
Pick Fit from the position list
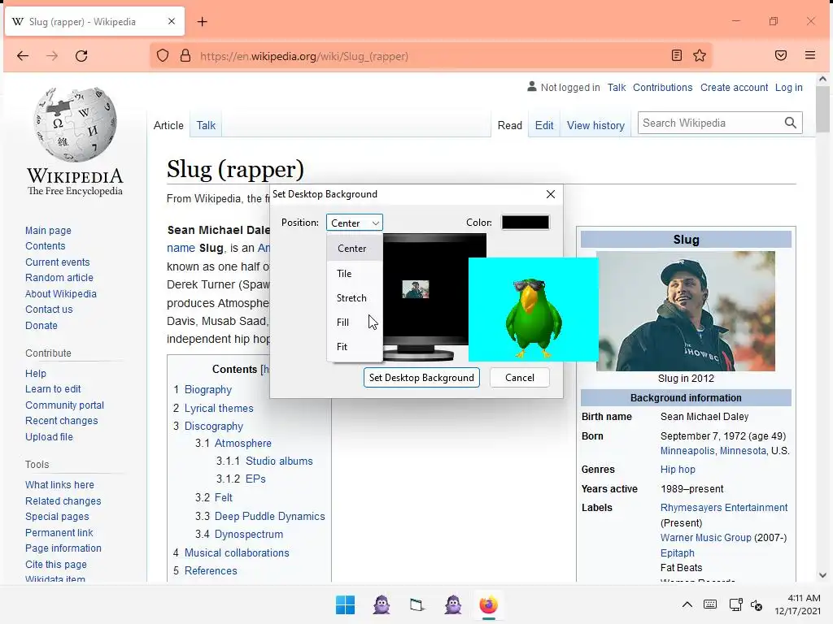355,346
